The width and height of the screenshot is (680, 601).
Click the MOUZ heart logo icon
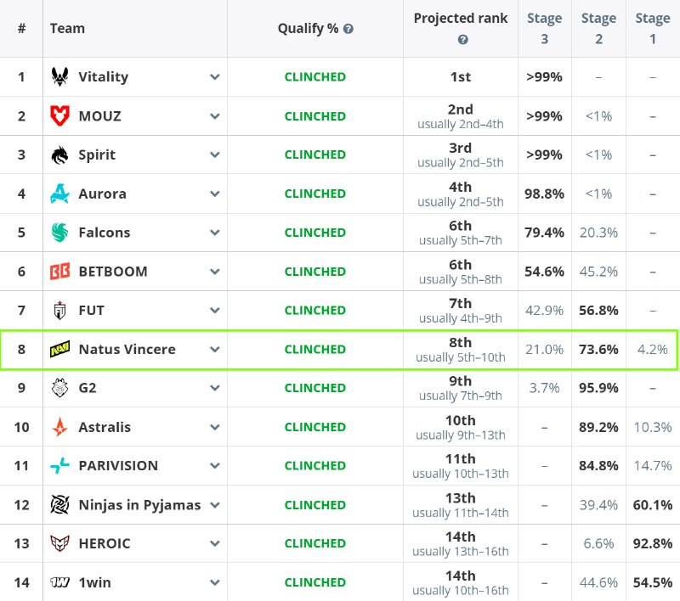pos(59,115)
